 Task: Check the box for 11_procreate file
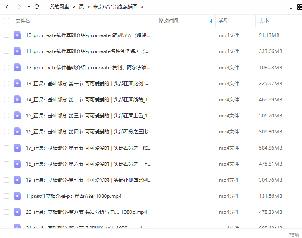tap(6, 51)
